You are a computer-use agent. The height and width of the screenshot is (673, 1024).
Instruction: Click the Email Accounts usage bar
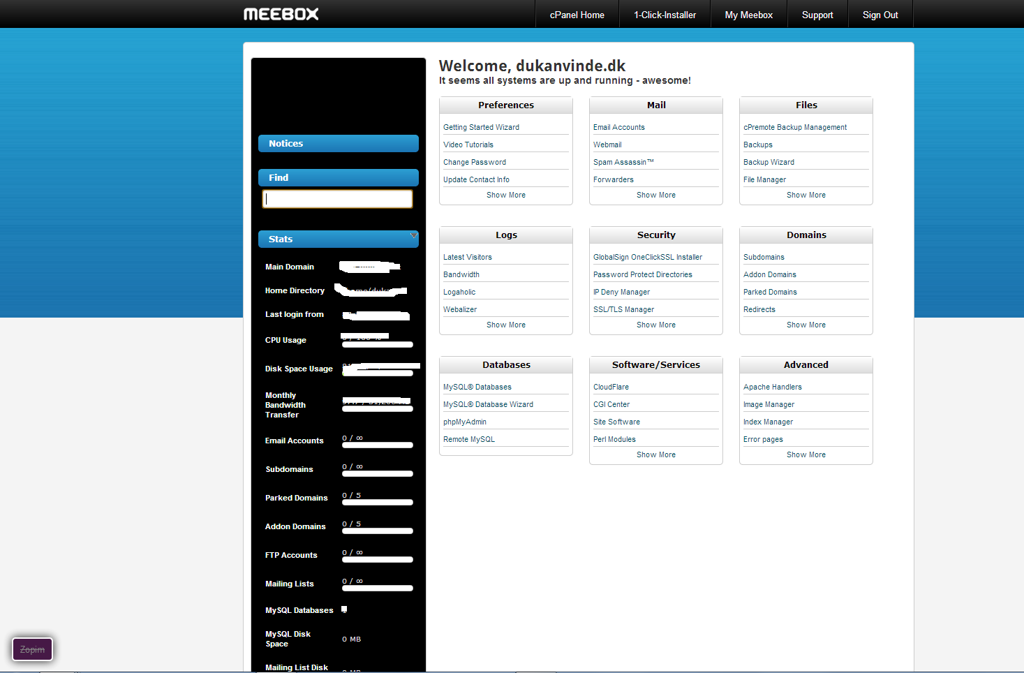coord(377,445)
